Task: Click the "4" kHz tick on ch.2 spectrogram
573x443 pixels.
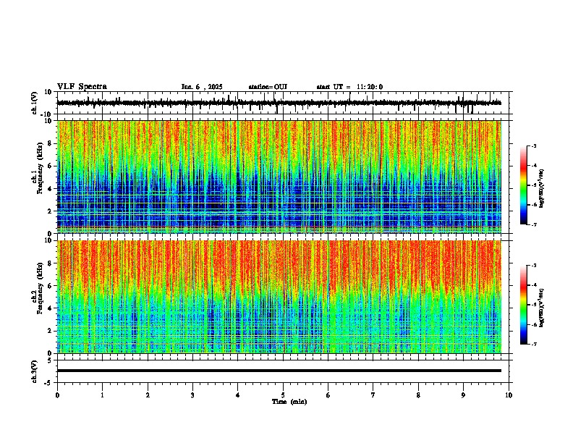Action: [51, 308]
